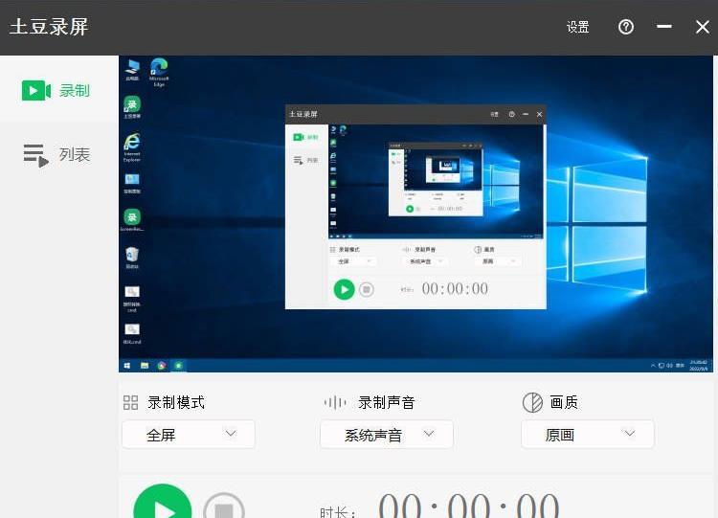Screen dimensions: 718x518
Task: Open 设置 in the title bar
Action: tap(577, 28)
